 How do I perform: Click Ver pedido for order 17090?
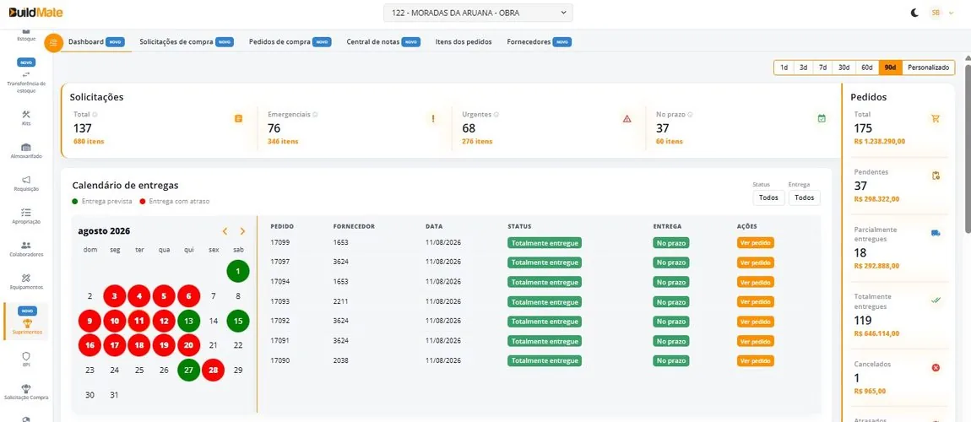756,360
